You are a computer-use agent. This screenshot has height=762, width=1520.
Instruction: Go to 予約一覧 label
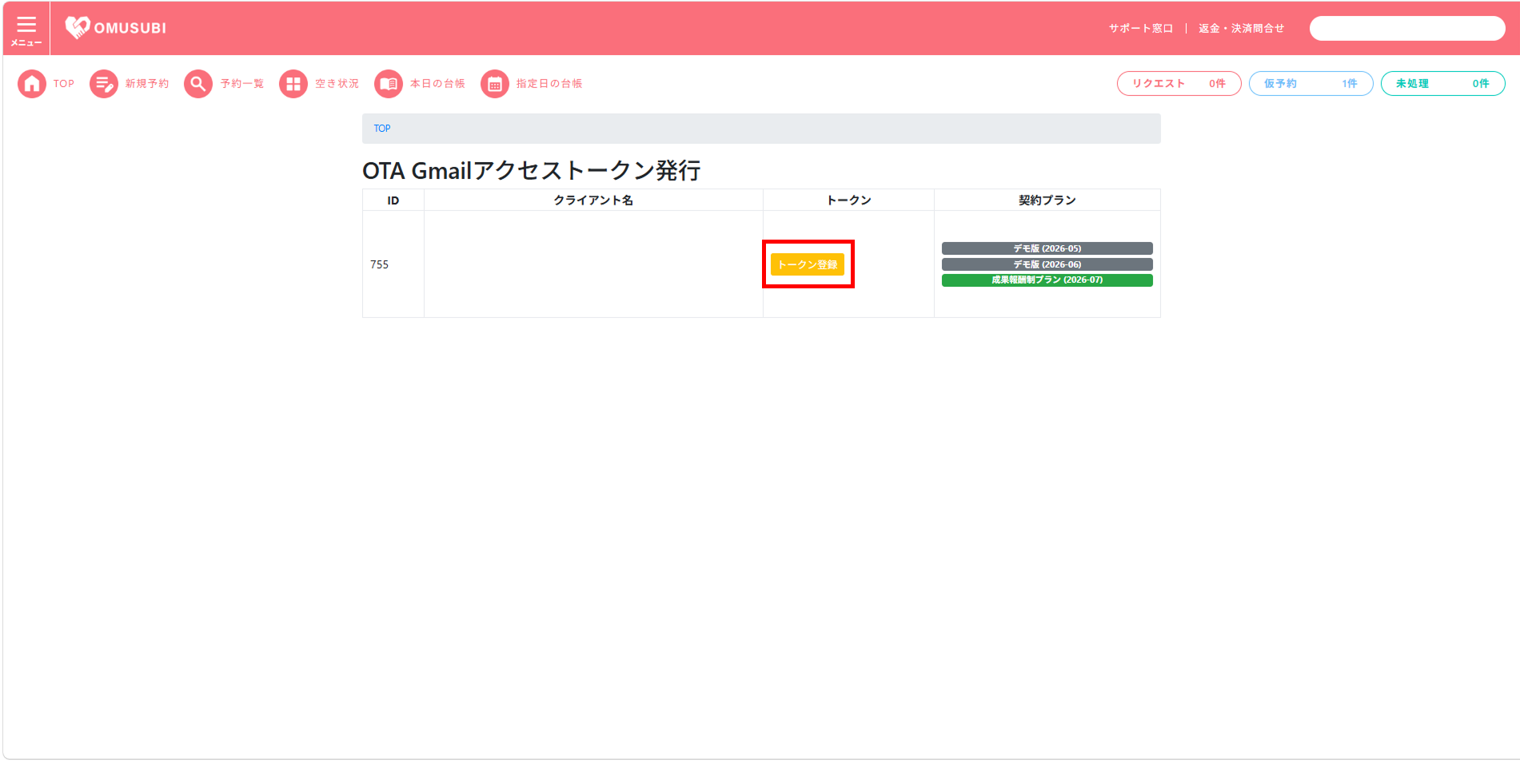coord(242,84)
